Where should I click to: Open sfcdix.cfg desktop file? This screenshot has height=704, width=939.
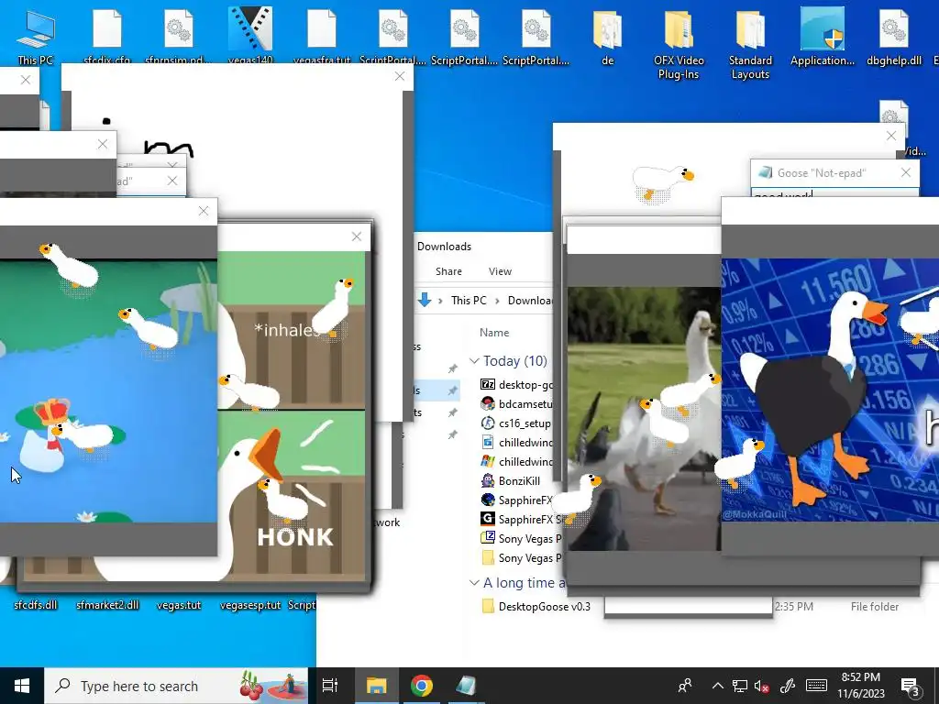coord(107,38)
